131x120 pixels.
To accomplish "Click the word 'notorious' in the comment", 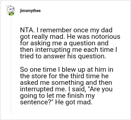I will coord(106,37).
